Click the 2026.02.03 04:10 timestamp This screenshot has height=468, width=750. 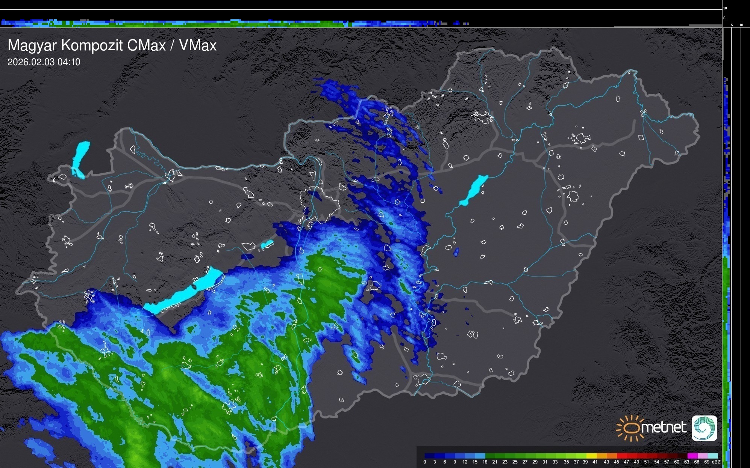[44, 62]
